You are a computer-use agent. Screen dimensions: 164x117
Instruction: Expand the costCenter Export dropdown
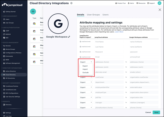(86, 77)
